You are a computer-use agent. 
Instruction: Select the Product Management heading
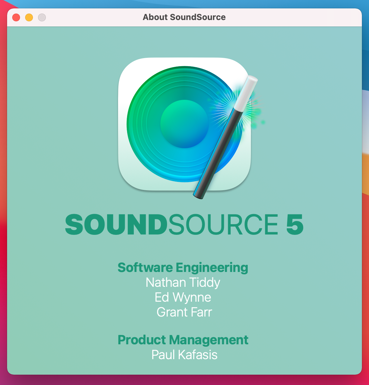(183, 340)
